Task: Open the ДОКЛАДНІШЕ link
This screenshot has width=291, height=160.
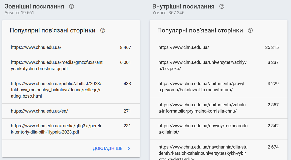Action: (x=108, y=148)
